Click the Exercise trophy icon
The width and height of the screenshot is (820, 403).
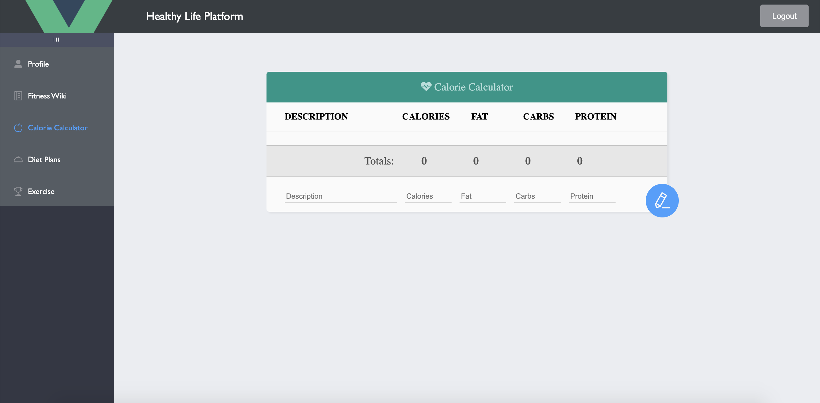tap(18, 191)
